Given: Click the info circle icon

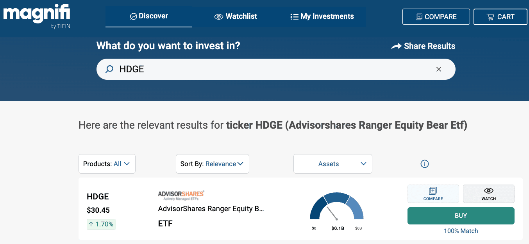Looking at the screenshot, I should [x=425, y=164].
